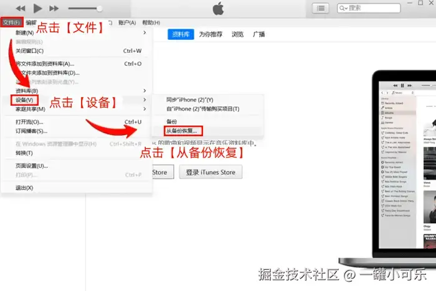Start playback with the play button

click(x=37, y=8)
